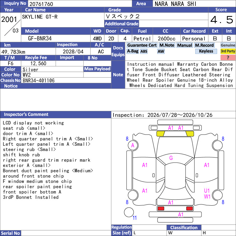Select the spare tire circle marked 11
This screenshot has width=236, height=236.
coord(129,212)
